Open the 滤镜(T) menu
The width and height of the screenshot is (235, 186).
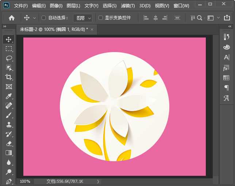(127, 6)
